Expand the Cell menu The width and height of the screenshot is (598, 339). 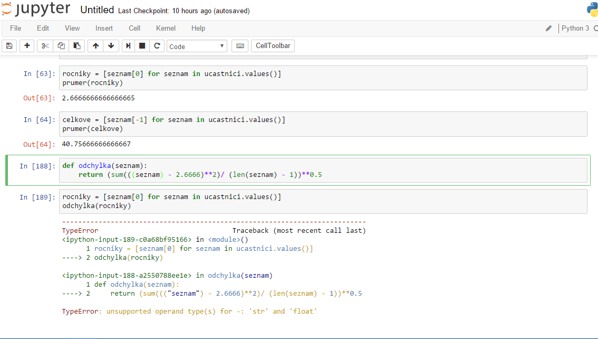tap(134, 28)
